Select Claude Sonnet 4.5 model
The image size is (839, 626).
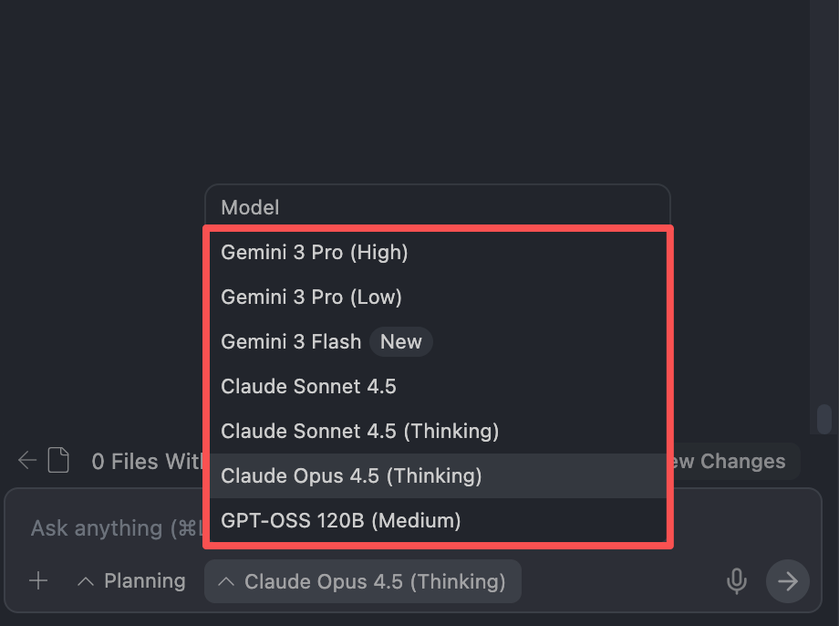308,387
